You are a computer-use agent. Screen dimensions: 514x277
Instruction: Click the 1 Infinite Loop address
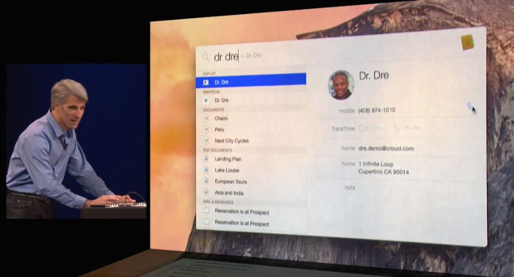(384, 168)
